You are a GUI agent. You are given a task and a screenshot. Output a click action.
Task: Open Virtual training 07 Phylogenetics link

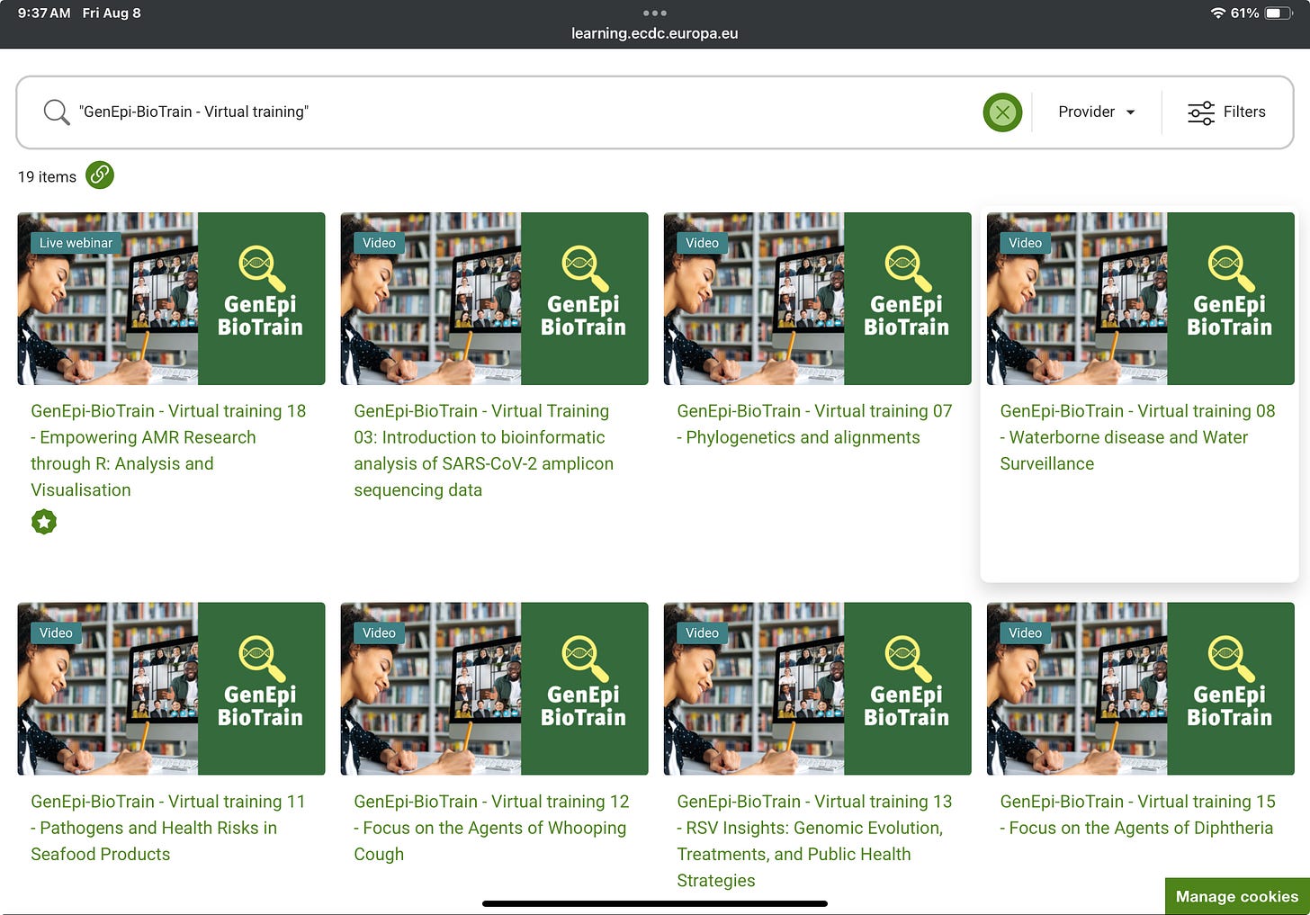[x=814, y=424]
